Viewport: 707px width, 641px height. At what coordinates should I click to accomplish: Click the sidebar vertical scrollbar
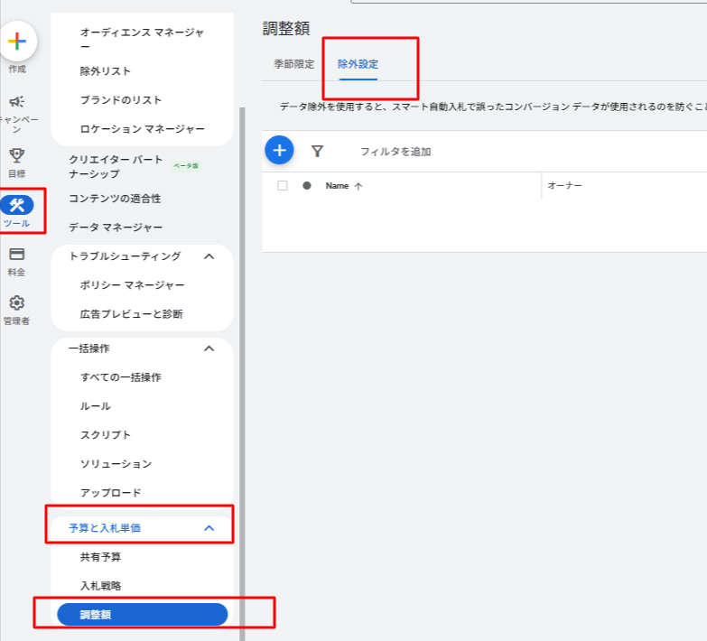tap(241, 361)
